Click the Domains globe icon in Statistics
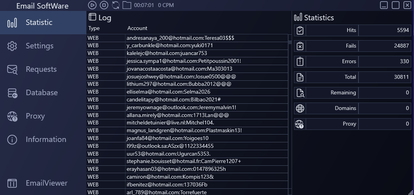This screenshot has width=414, height=195. pyautogui.click(x=300, y=108)
